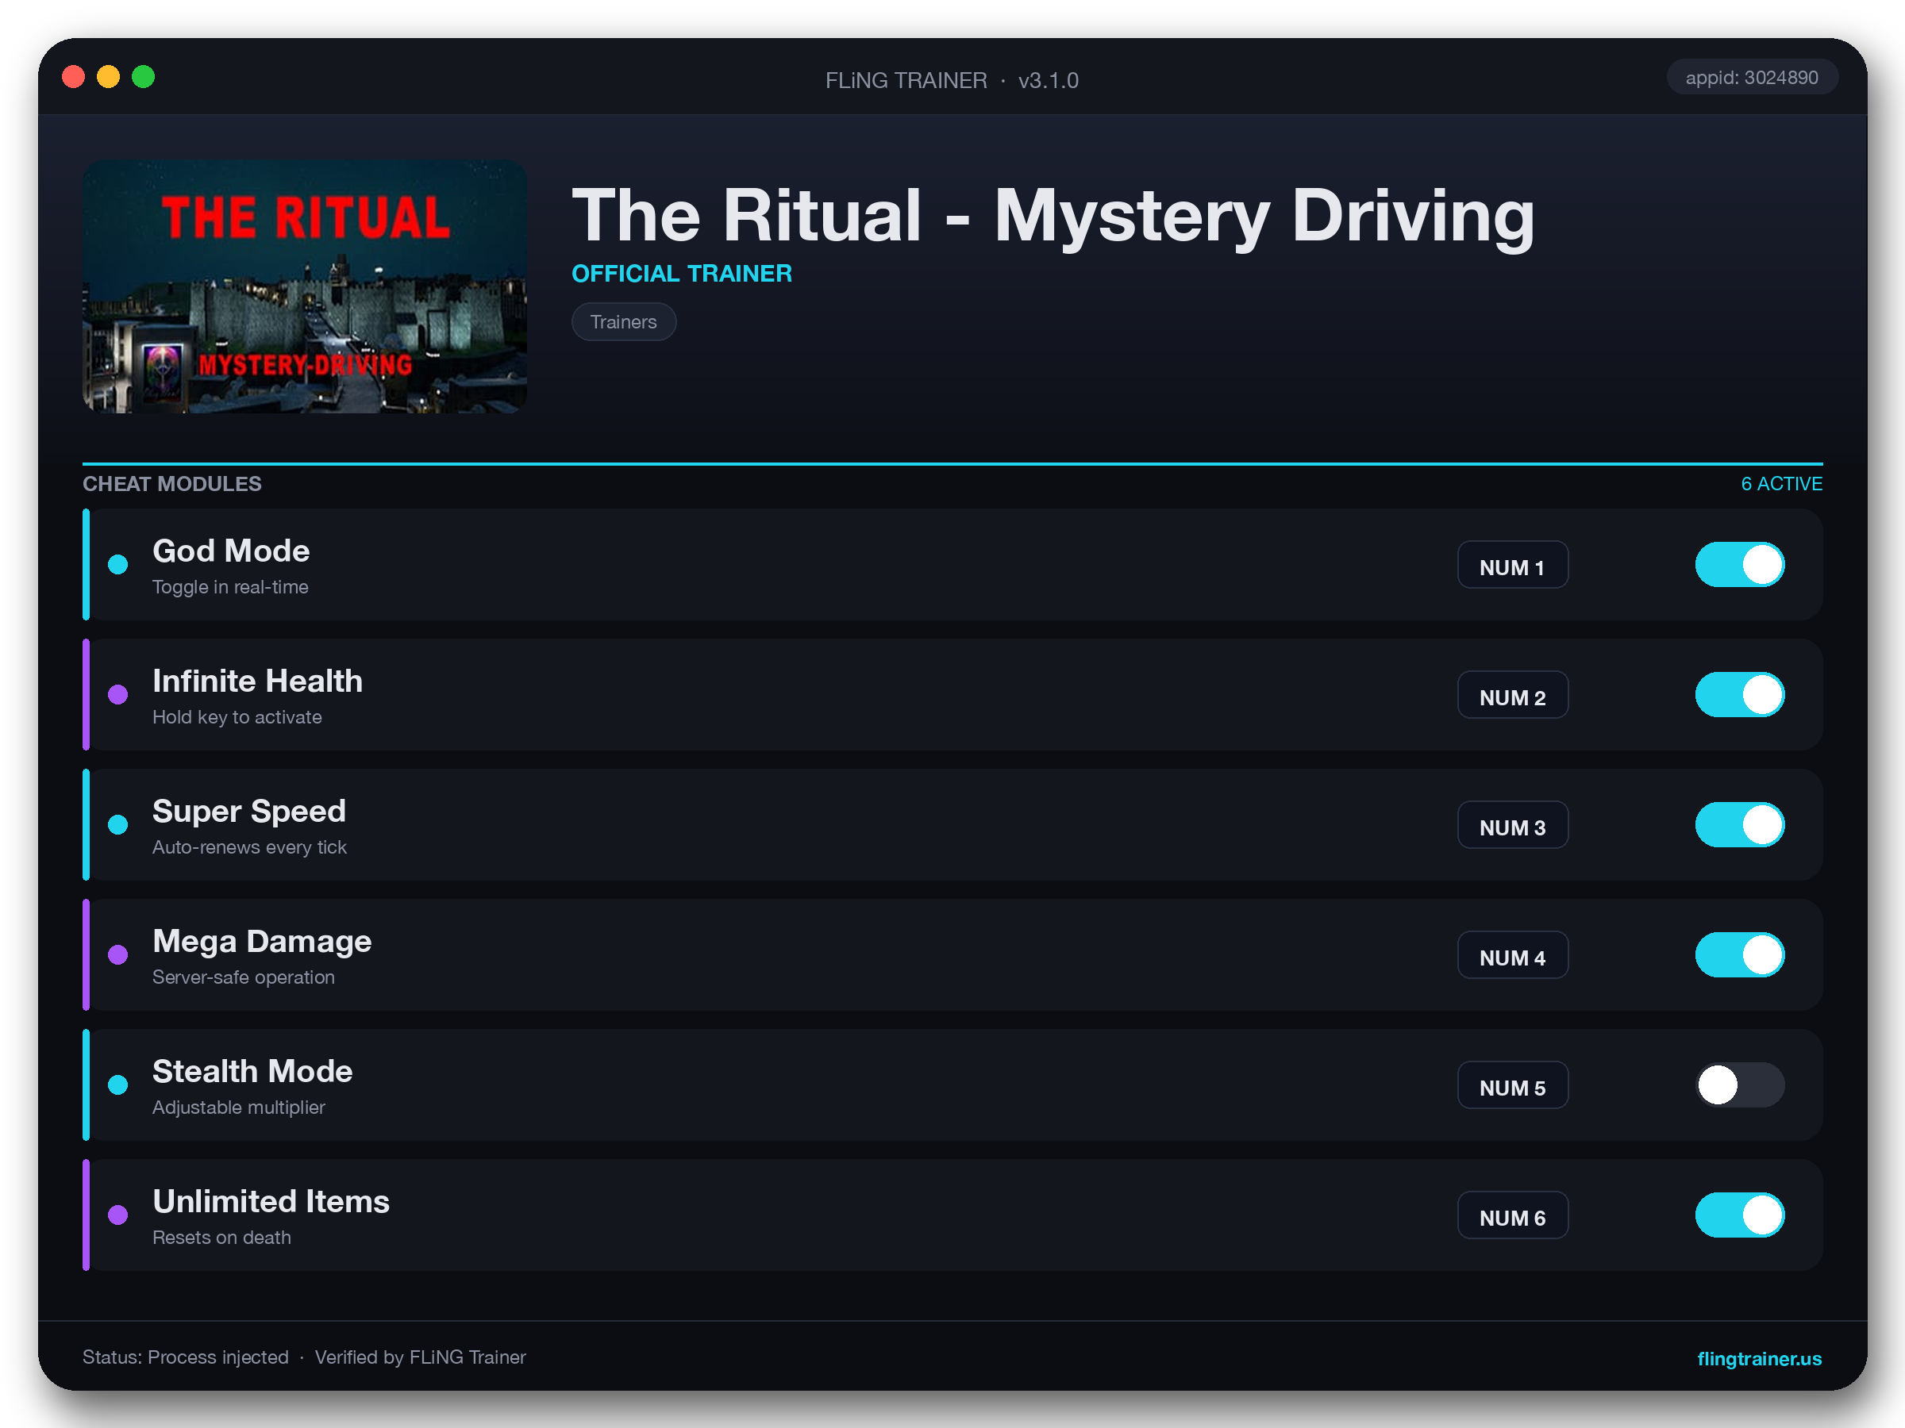
Task: Turn off Infinite Health switch
Action: pos(1740,695)
